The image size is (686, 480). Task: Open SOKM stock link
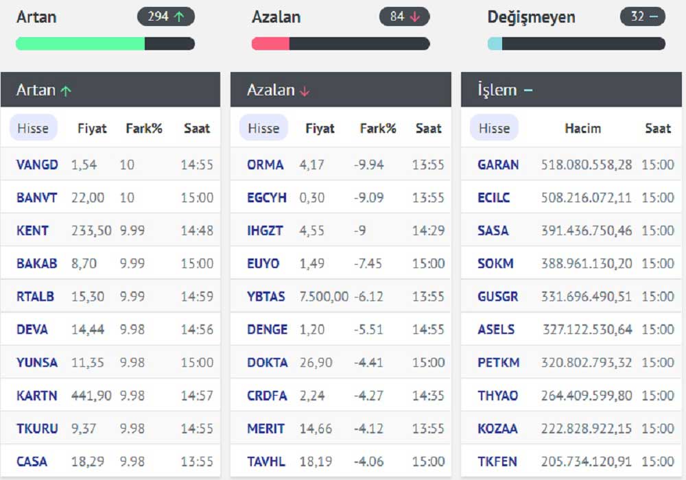coord(495,263)
